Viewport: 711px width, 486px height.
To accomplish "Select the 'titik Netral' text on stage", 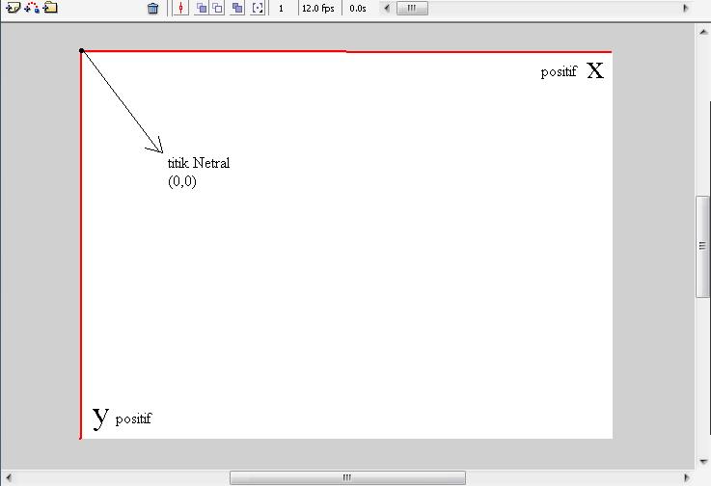I will coord(199,163).
